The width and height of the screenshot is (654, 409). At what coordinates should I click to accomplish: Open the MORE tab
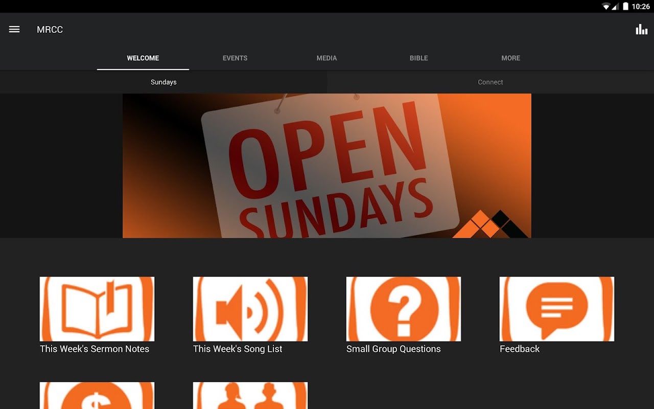(x=511, y=58)
